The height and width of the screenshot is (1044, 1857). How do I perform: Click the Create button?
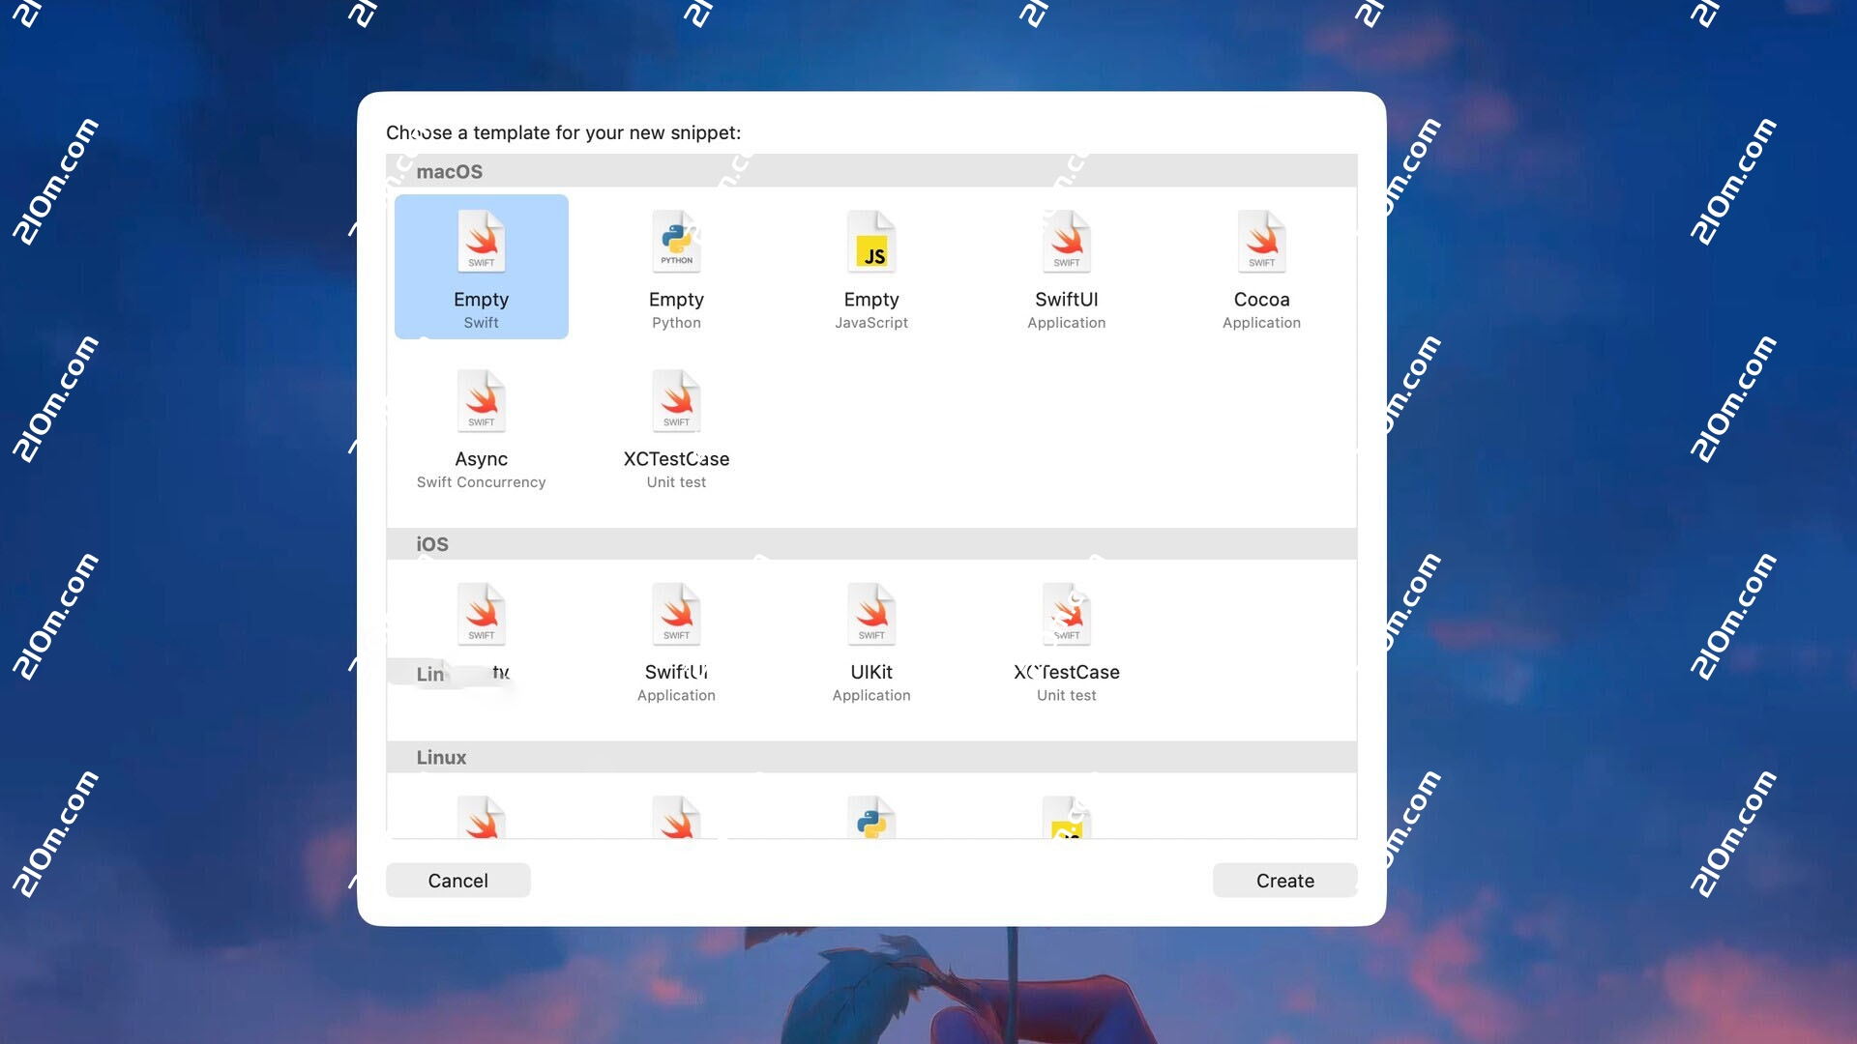click(1285, 881)
